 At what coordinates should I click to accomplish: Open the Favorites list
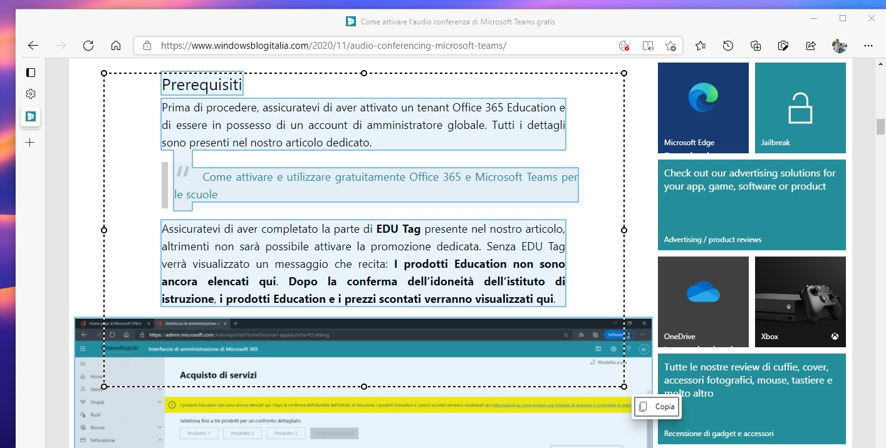(x=701, y=46)
